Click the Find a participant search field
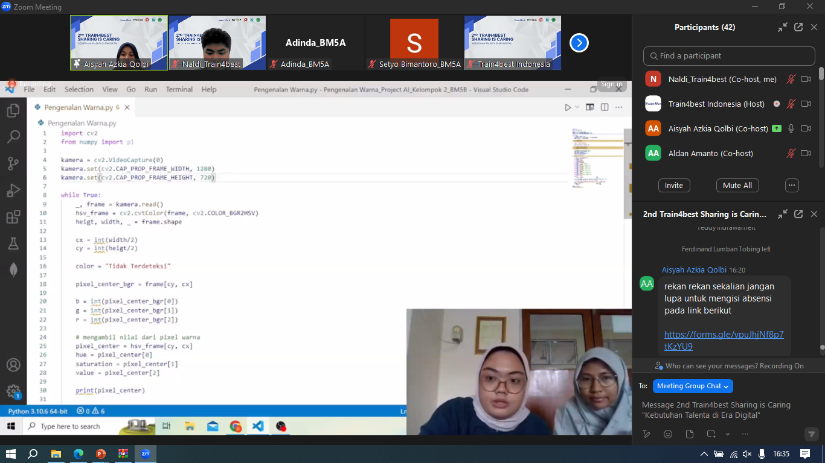This screenshot has width=825, height=463. click(728, 55)
